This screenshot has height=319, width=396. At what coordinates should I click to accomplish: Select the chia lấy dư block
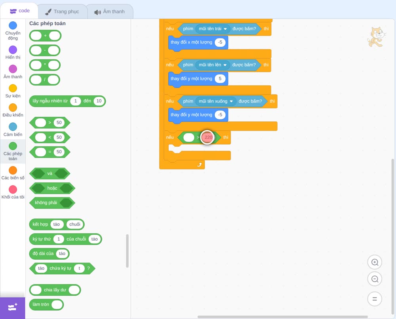[55, 290]
